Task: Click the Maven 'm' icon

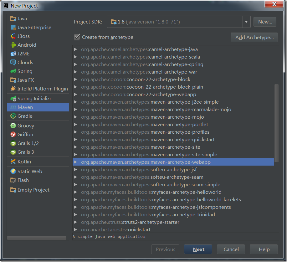Action: 13,107
